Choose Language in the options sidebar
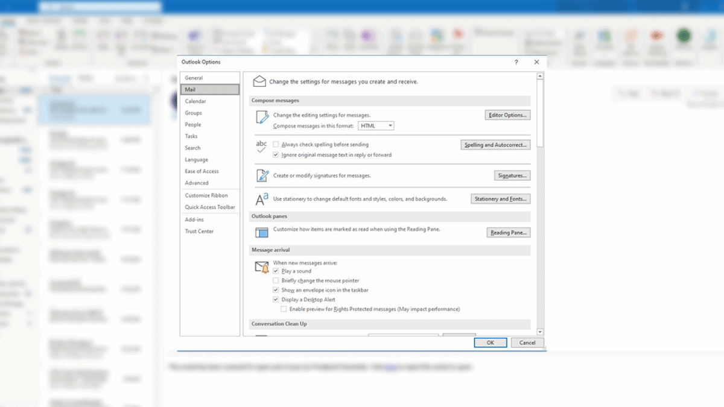This screenshot has height=407, width=724. pyautogui.click(x=209, y=160)
